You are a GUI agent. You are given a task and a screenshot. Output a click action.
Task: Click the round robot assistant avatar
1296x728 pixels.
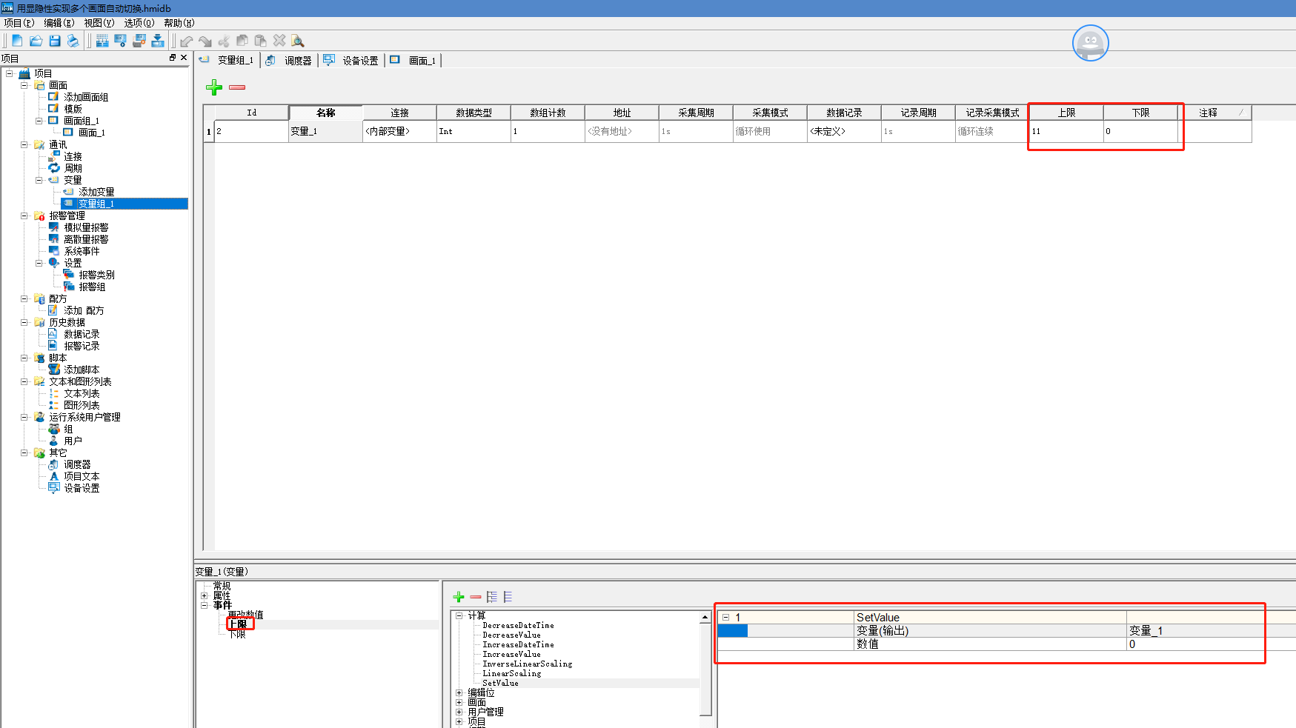coord(1090,43)
